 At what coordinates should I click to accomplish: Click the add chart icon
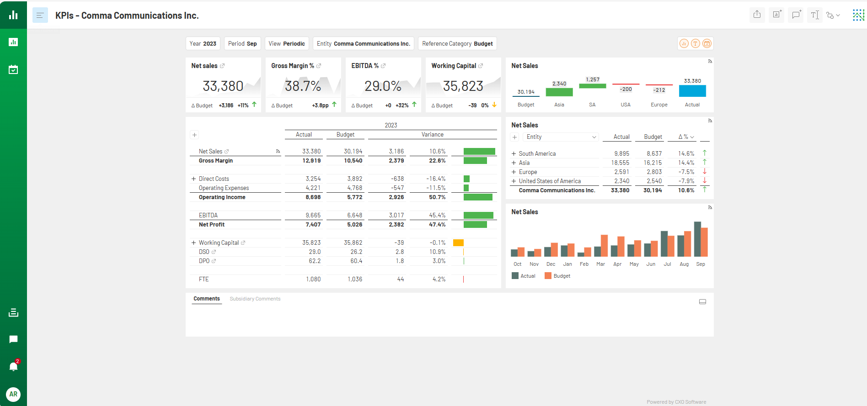776,15
